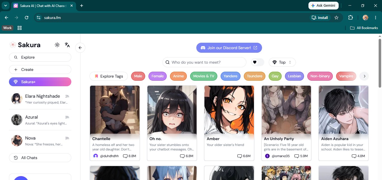
Task: Filter by the Yandere tag
Action: click(230, 76)
